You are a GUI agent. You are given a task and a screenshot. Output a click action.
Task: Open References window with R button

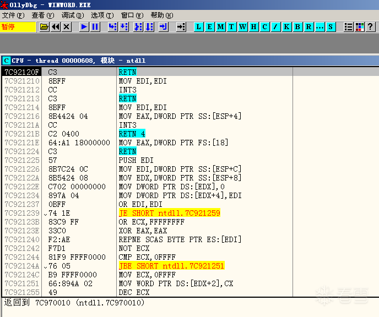point(308,27)
